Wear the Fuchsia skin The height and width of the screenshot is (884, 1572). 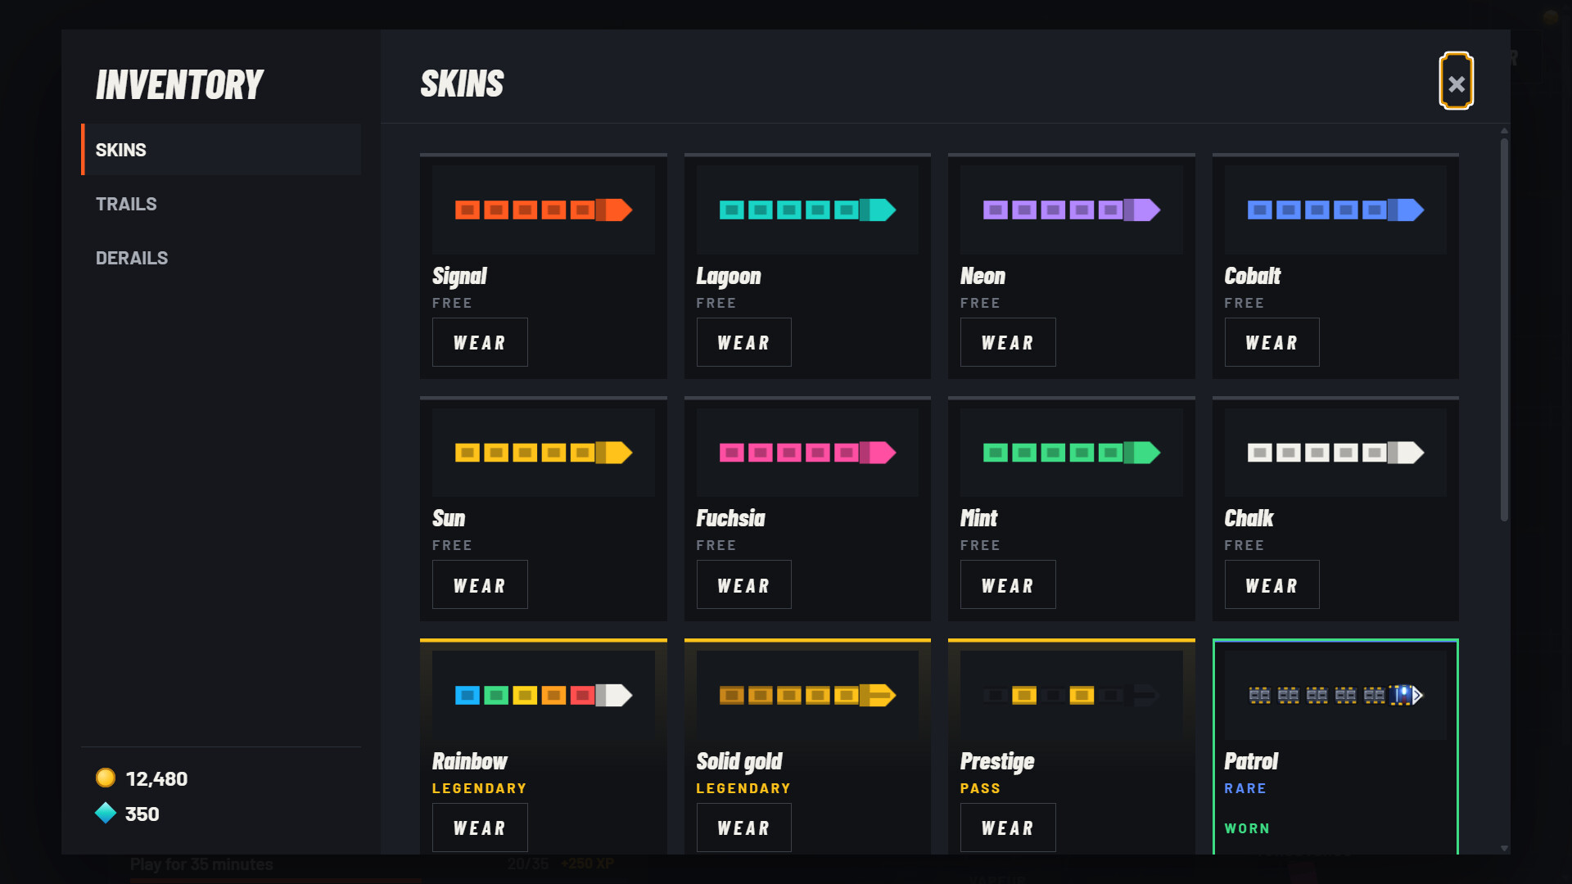pos(743,584)
